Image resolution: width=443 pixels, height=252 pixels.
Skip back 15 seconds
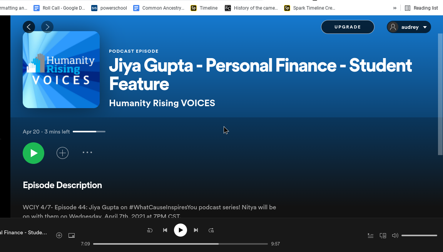click(x=150, y=230)
